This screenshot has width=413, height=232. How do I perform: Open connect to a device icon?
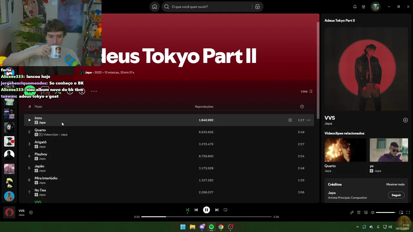(366, 212)
